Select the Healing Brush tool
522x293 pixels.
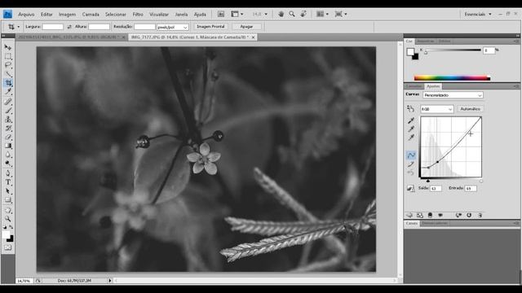pyautogui.click(x=7, y=102)
